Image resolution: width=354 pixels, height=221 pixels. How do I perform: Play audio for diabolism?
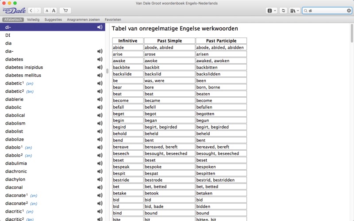[x=100, y=123]
